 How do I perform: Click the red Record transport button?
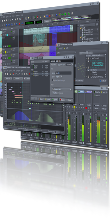click(x=19, y=24)
